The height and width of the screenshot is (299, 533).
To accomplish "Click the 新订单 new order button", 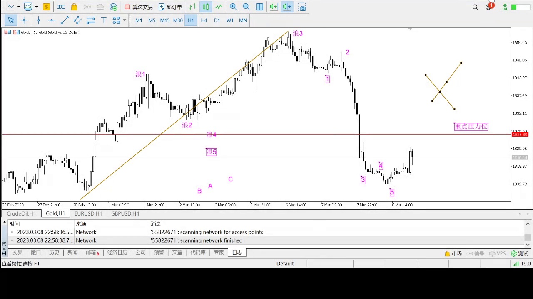I will [x=170, y=7].
